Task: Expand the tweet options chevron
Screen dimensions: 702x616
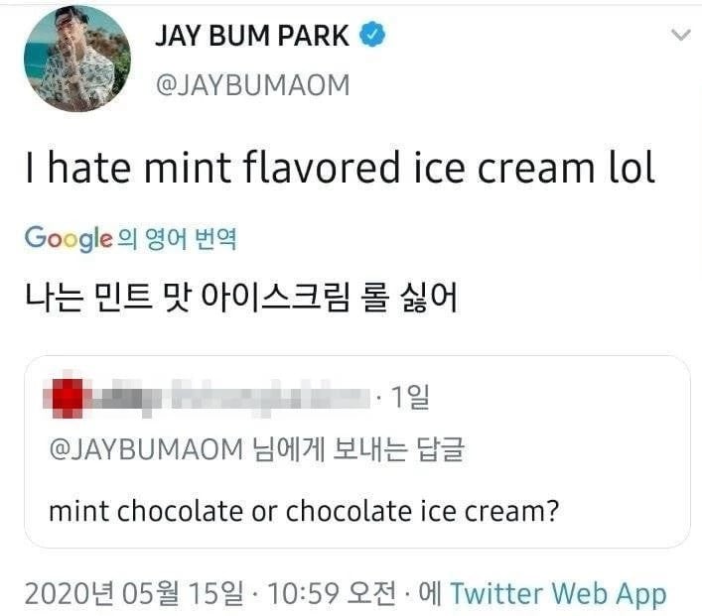Action: coord(681,35)
